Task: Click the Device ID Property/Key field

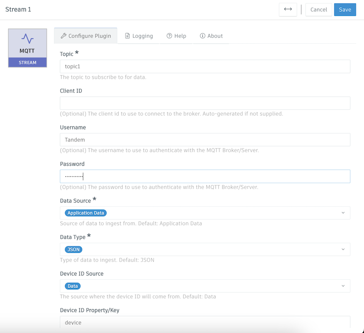Action: pos(205,322)
